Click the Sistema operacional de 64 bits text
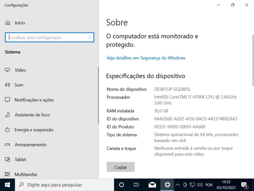254x191 pixels. tap(196, 138)
